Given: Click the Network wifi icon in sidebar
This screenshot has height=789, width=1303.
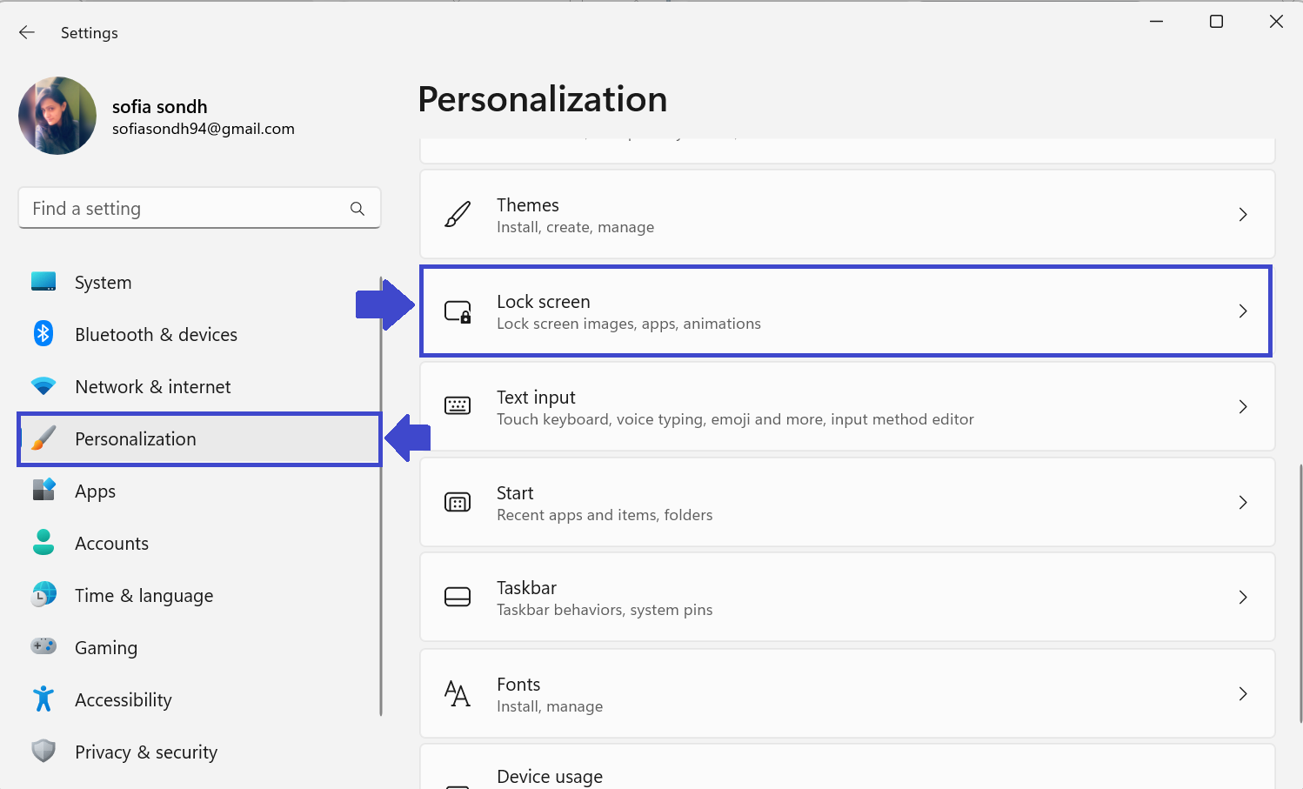Looking at the screenshot, I should [x=43, y=386].
